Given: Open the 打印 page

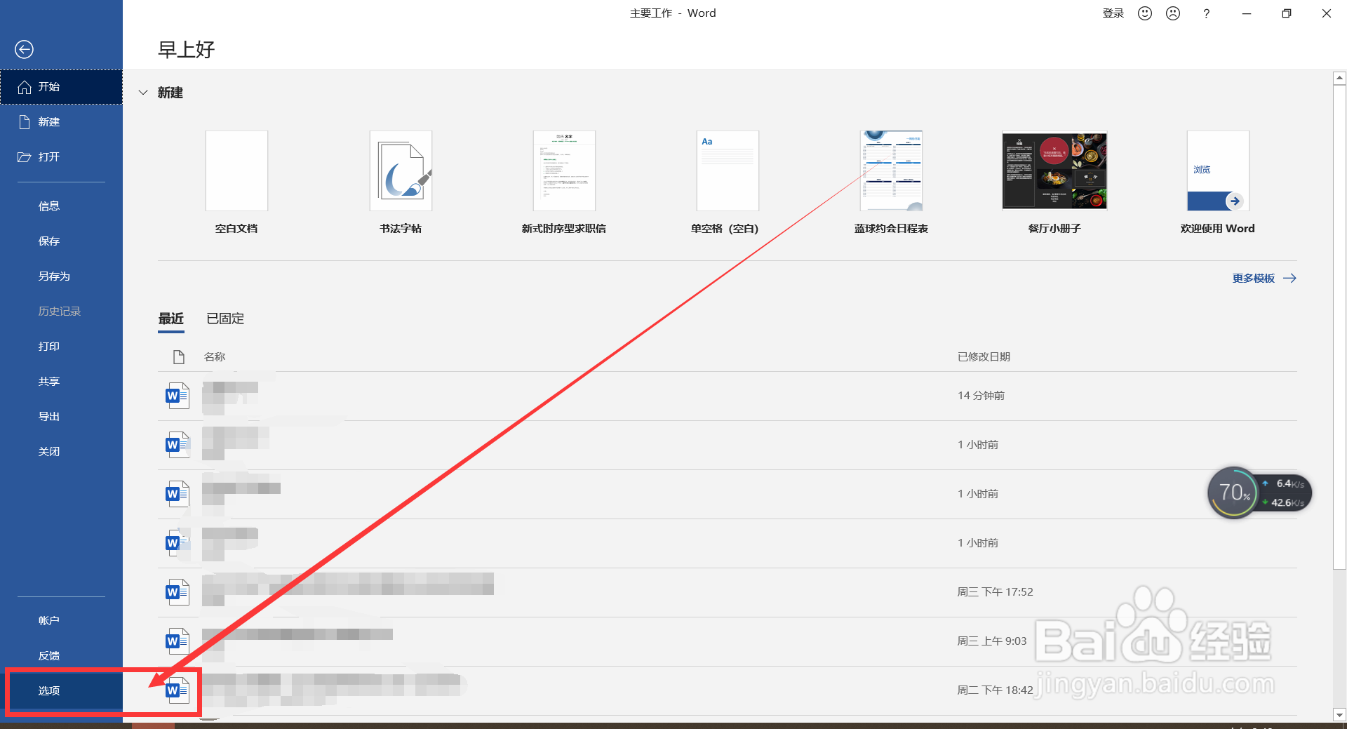Looking at the screenshot, I should [x=61, y=347].
